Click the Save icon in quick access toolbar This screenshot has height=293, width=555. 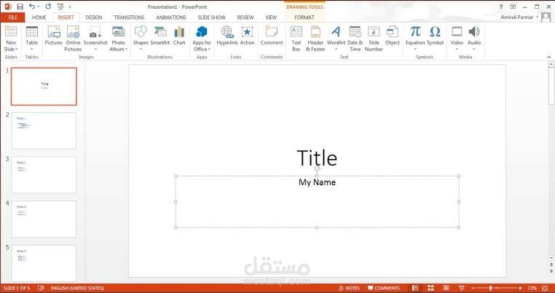[20, 7]
